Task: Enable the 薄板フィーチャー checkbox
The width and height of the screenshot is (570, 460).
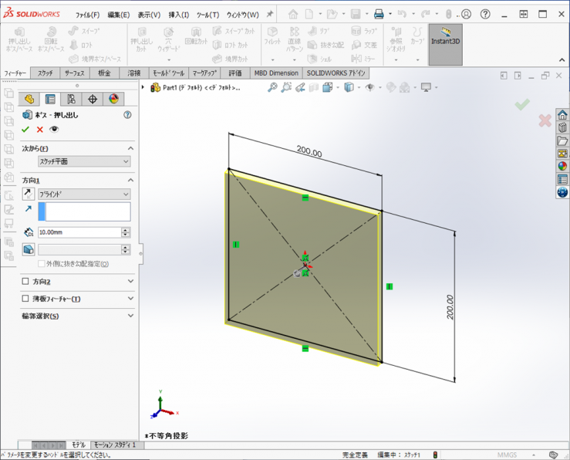Action: (26, 299)
